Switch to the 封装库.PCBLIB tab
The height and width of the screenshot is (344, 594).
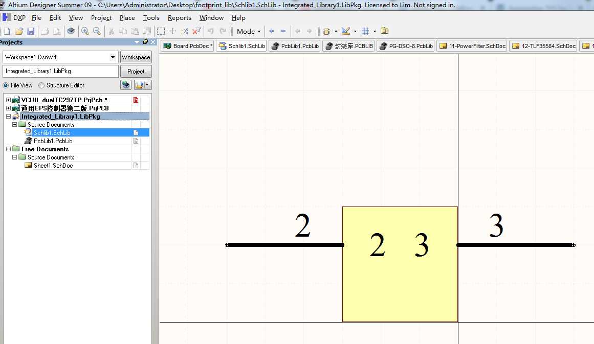[x=349, y=46]
